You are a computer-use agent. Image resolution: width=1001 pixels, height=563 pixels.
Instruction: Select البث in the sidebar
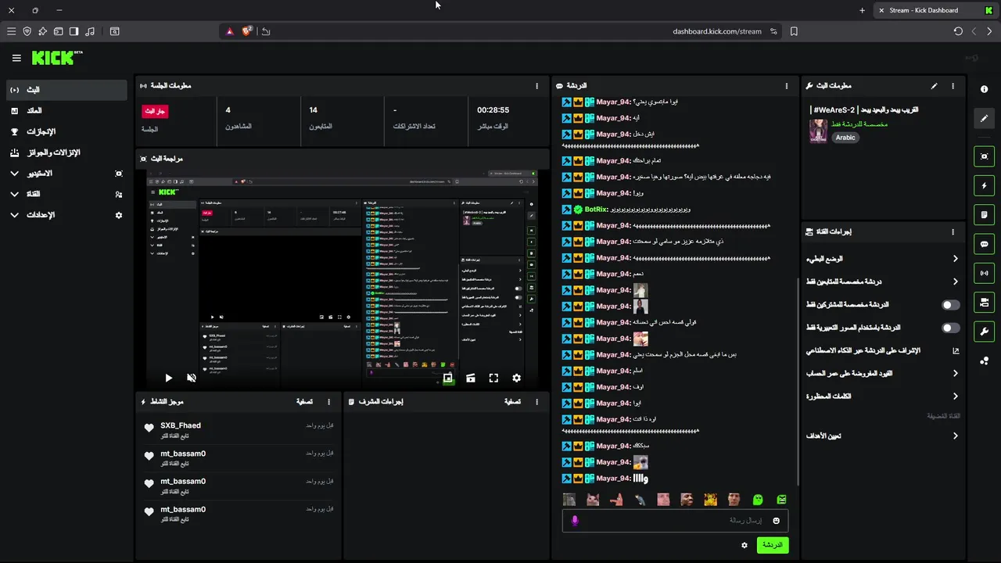click(66, 90)
